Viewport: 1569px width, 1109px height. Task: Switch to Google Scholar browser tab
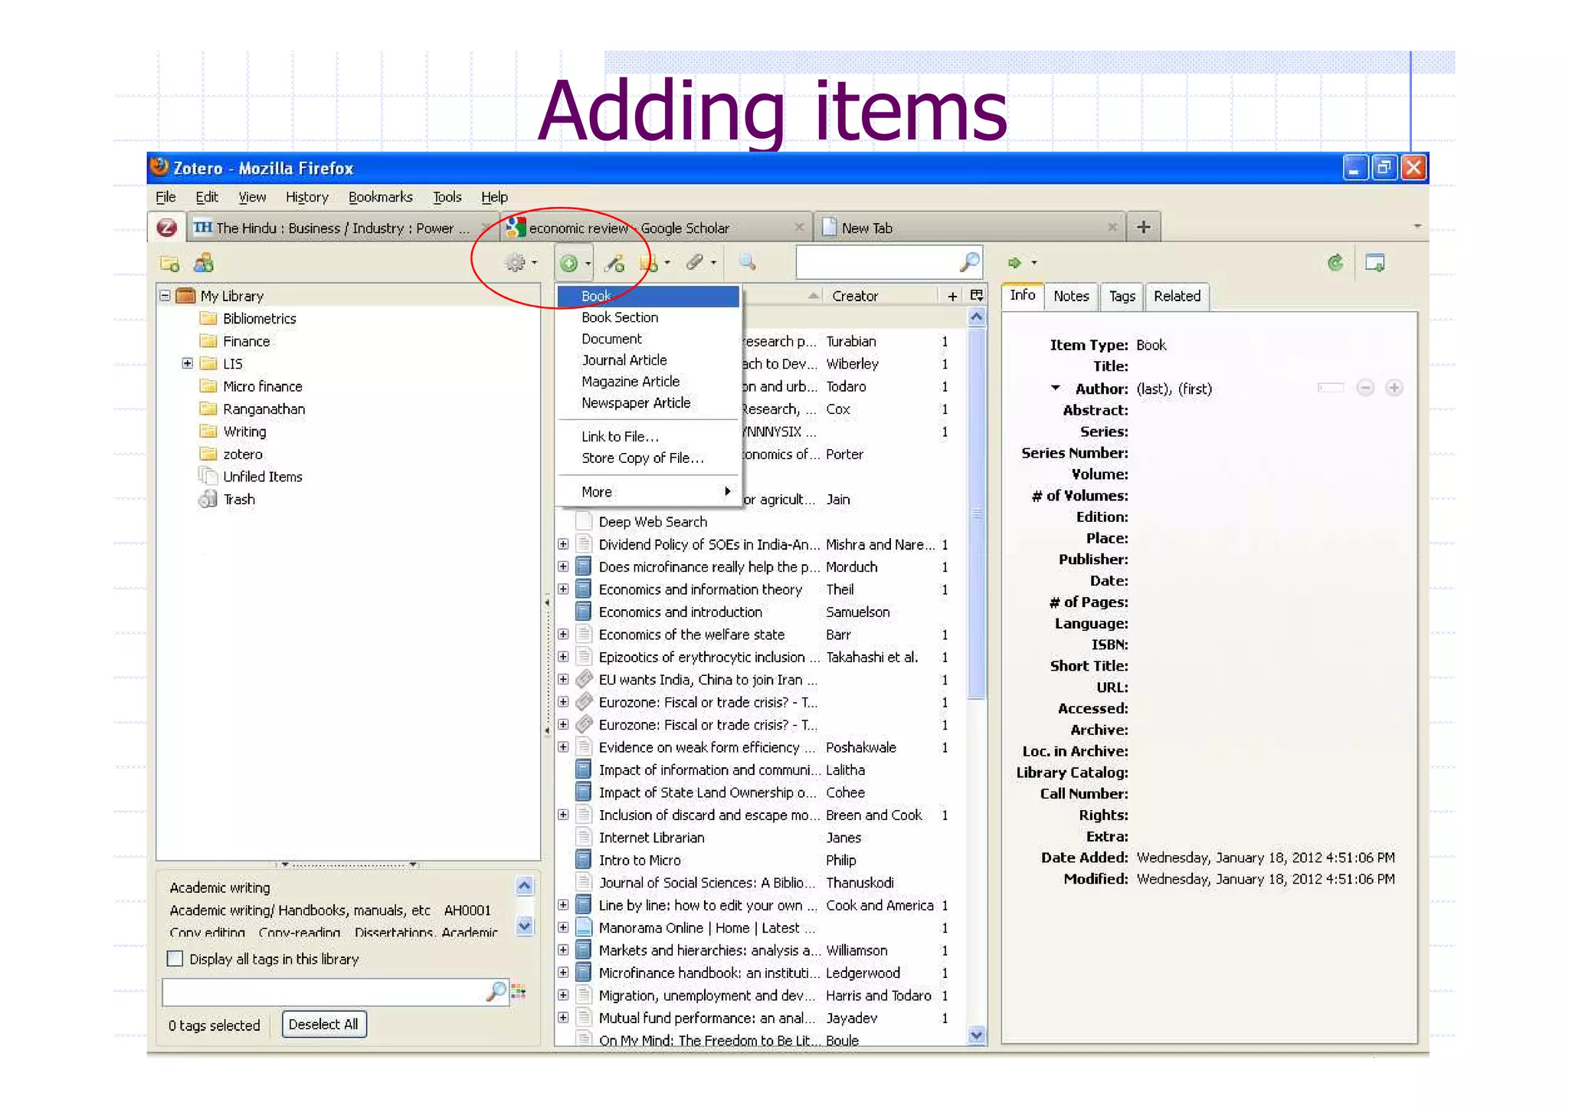tap(656, 228)
